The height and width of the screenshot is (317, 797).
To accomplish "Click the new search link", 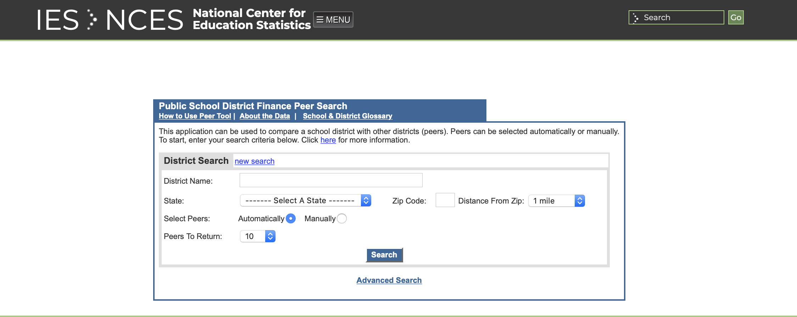I will coord(254,161).
